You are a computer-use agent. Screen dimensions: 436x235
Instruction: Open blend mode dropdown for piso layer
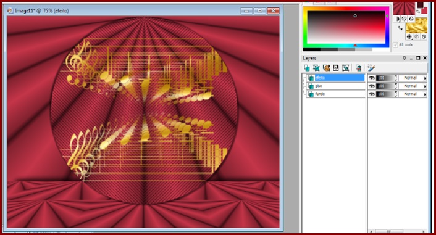pos(413,86)
